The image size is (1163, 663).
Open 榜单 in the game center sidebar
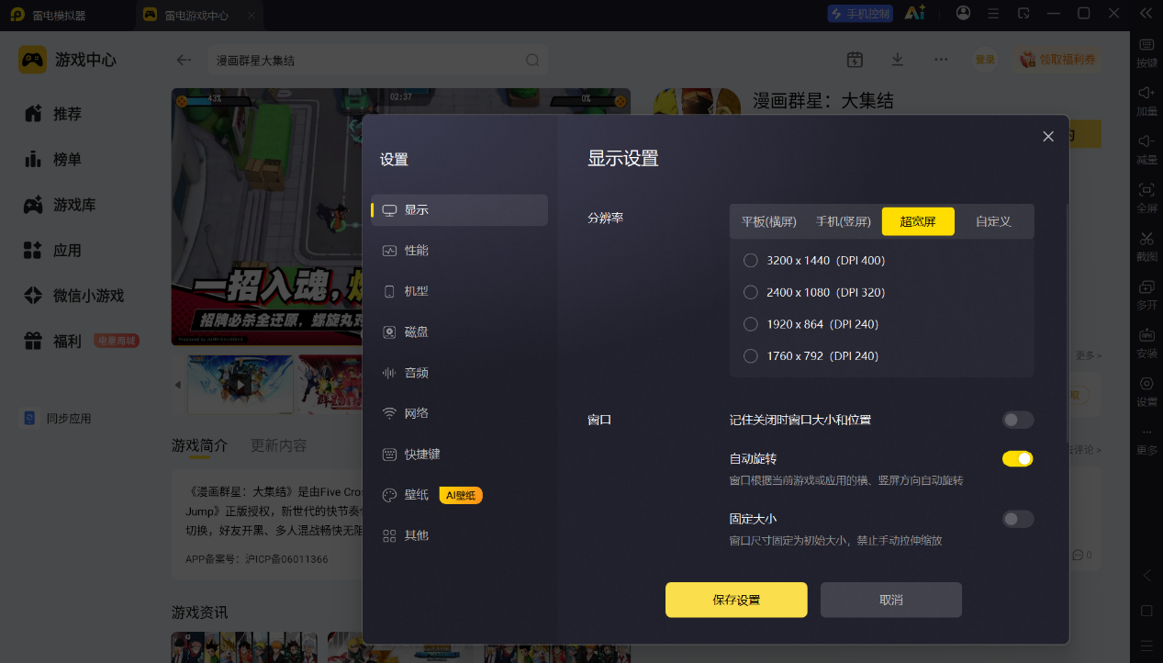pyautogui.click(x=53, y=159)
